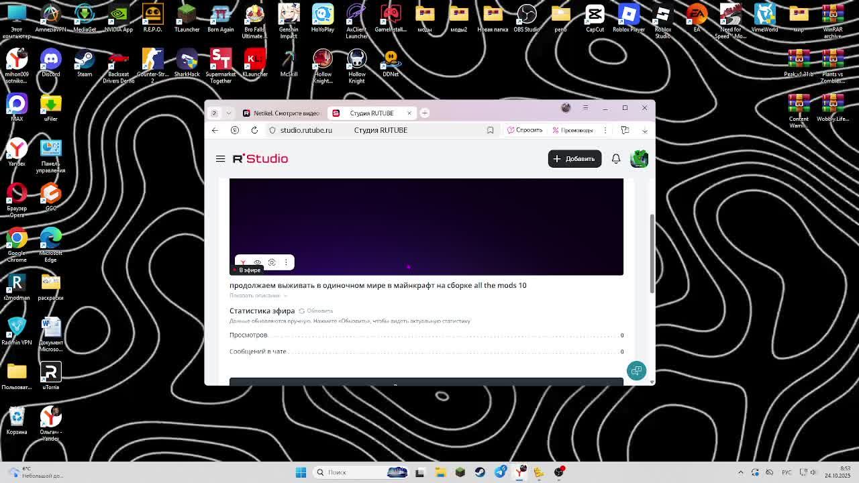859x483 pixels.
Task: Open the chat support floating button
Action: pos(636,370)
